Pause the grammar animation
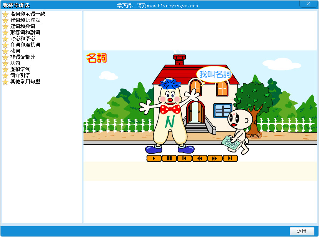This screenshot has width=319, height=237. pos(169,158)
